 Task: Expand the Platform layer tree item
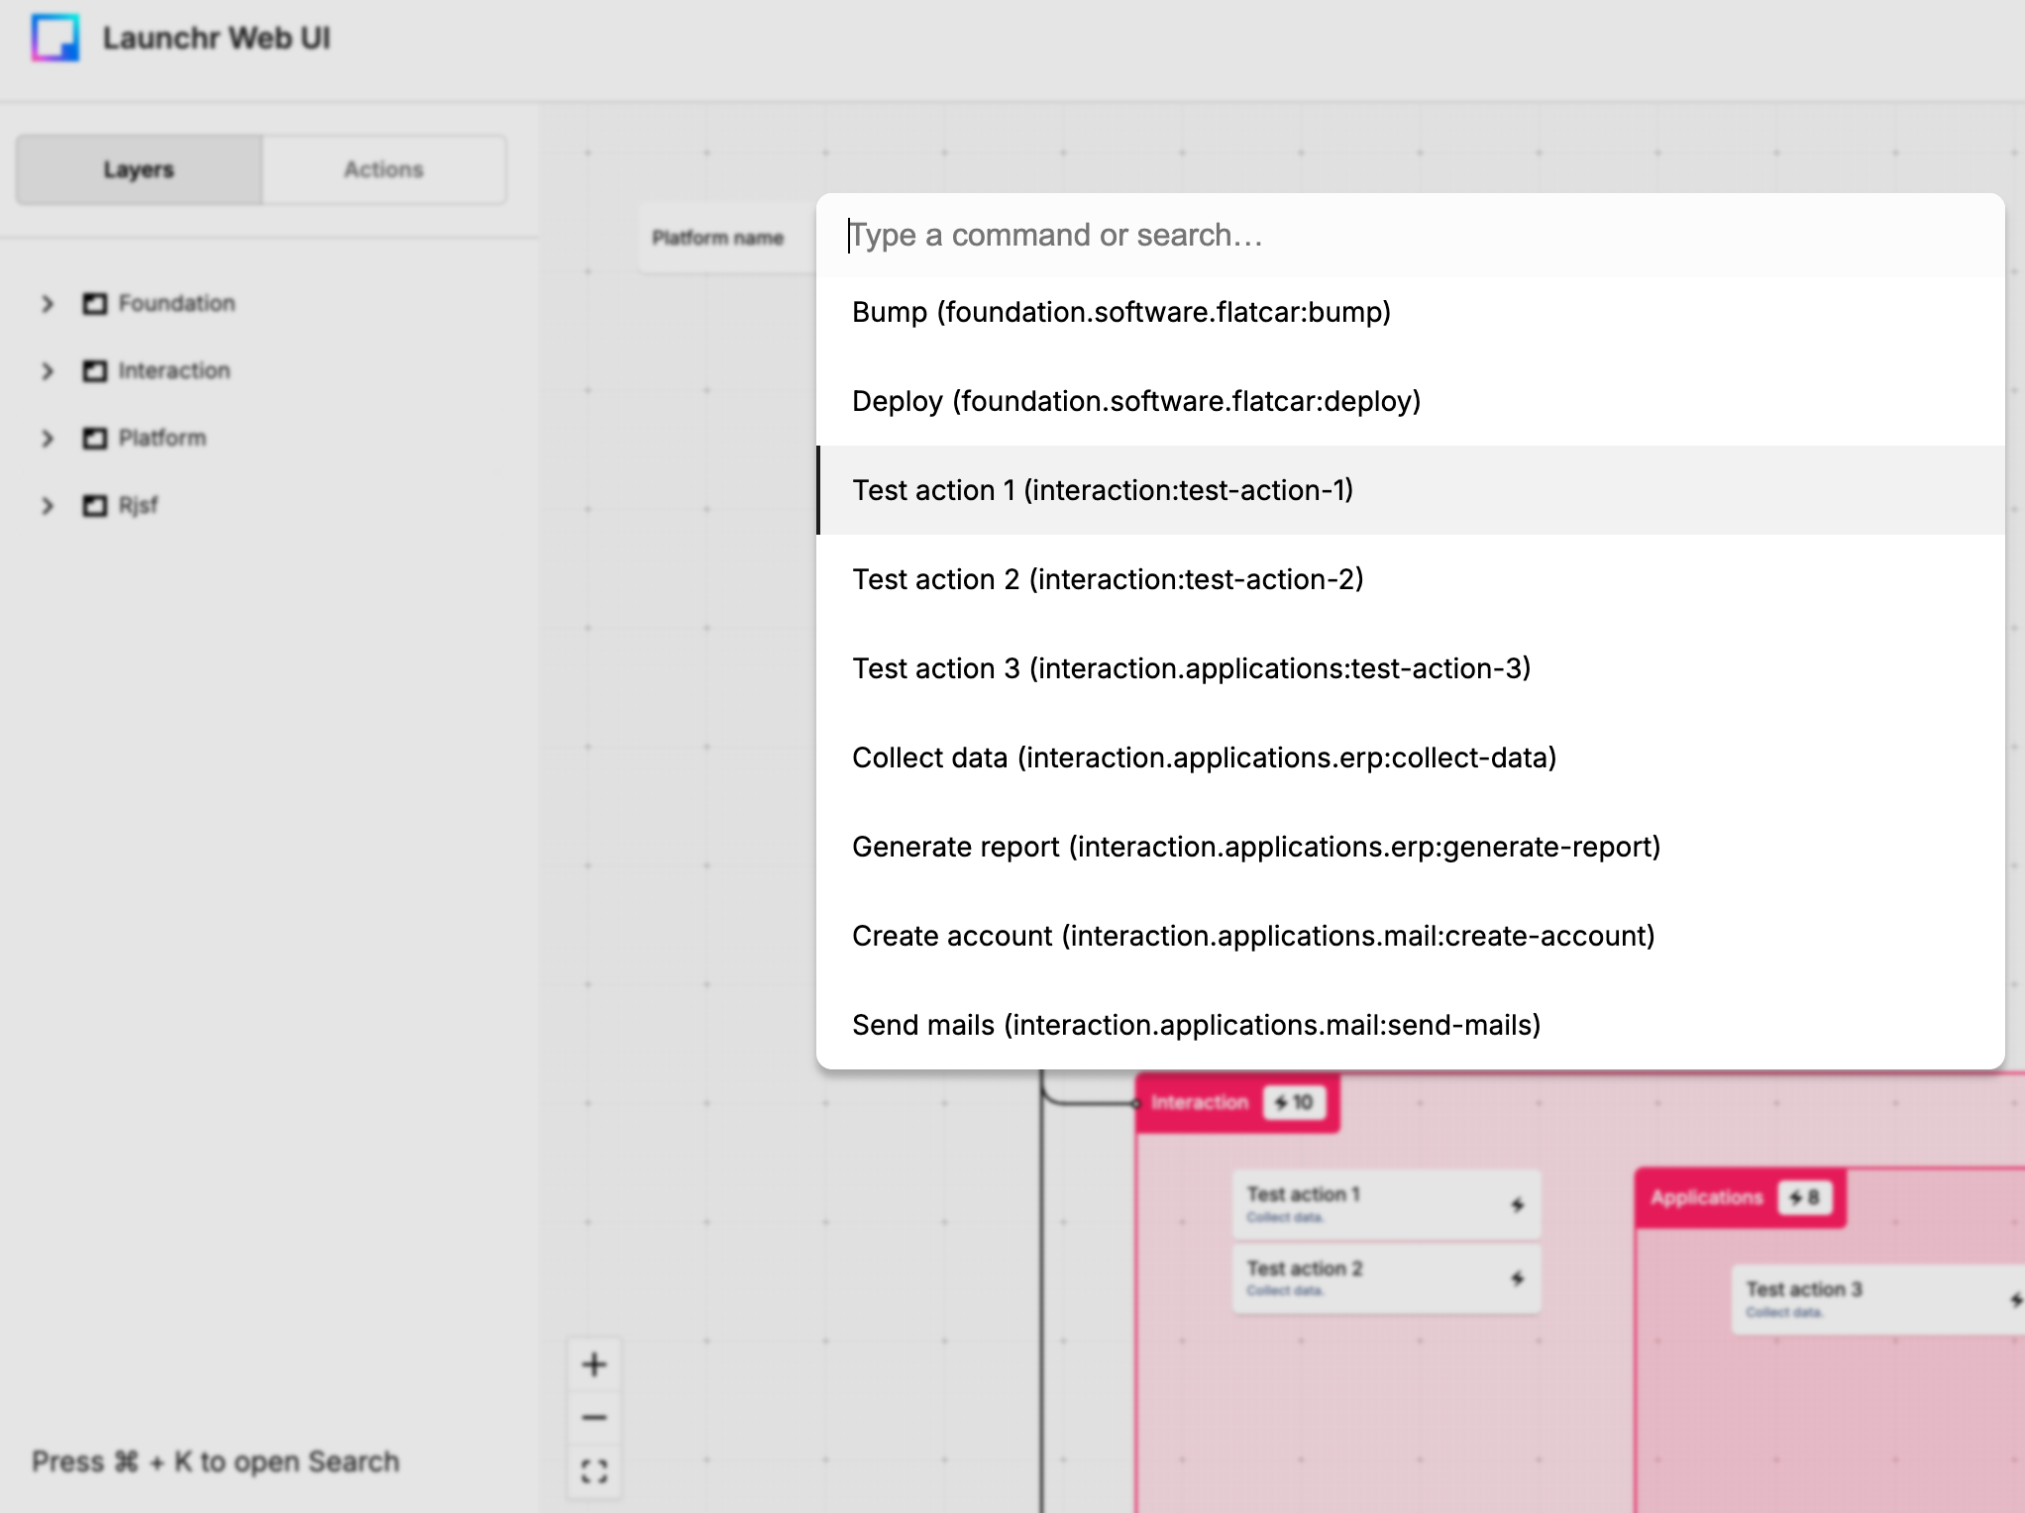coord(47,437)
